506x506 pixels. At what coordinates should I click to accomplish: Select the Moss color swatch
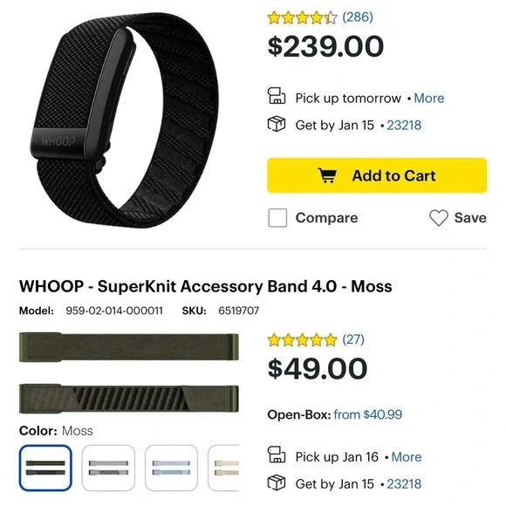45,468
